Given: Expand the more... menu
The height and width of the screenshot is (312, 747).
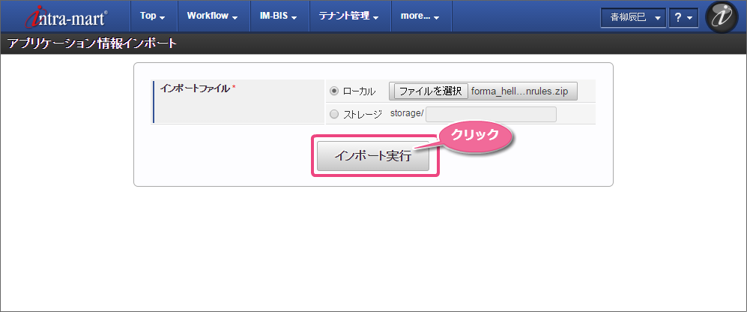Looking at the screenshot, I should click(420, 16).
